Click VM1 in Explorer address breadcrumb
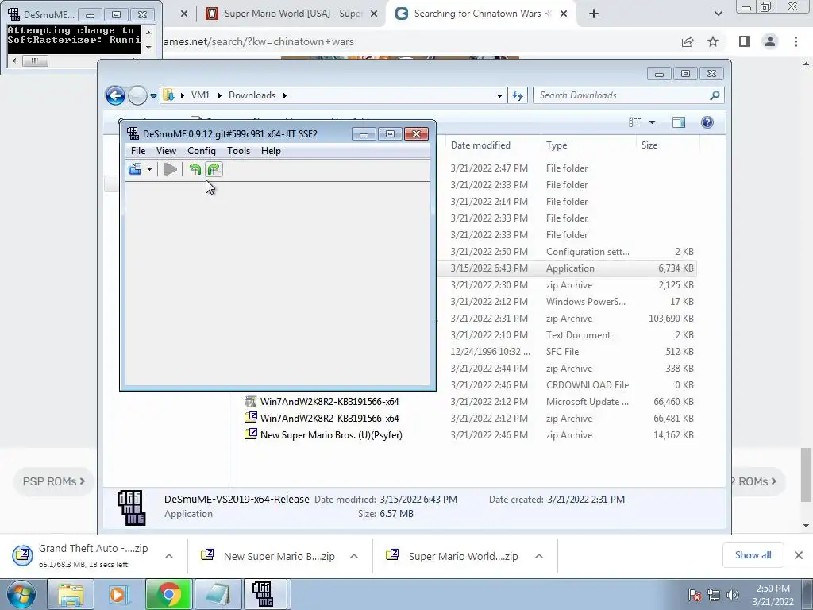Viewport: 813px width, 610px height. tap(200, 95)
